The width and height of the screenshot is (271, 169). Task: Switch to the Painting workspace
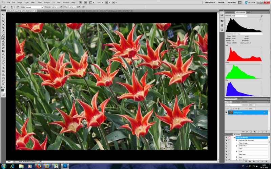[x=232, y=2]
